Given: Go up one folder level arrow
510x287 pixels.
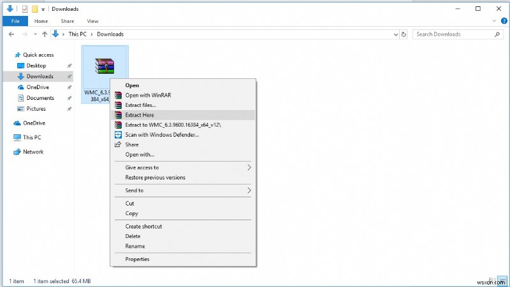Looking at the screenshot, I should tap(45, 34).
